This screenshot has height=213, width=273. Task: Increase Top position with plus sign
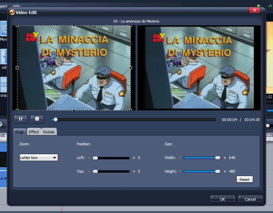(x=134, y=171)
